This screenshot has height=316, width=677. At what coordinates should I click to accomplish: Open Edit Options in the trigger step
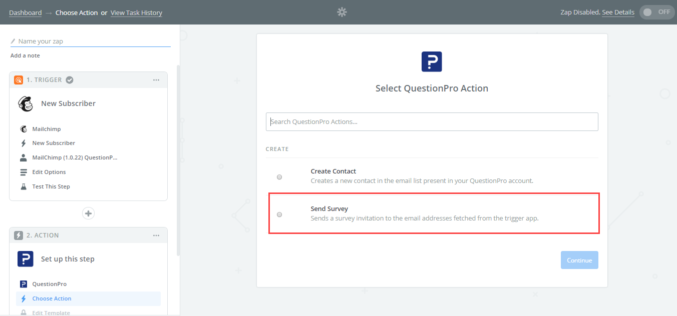pyautogui.click(x=49, y=172)
